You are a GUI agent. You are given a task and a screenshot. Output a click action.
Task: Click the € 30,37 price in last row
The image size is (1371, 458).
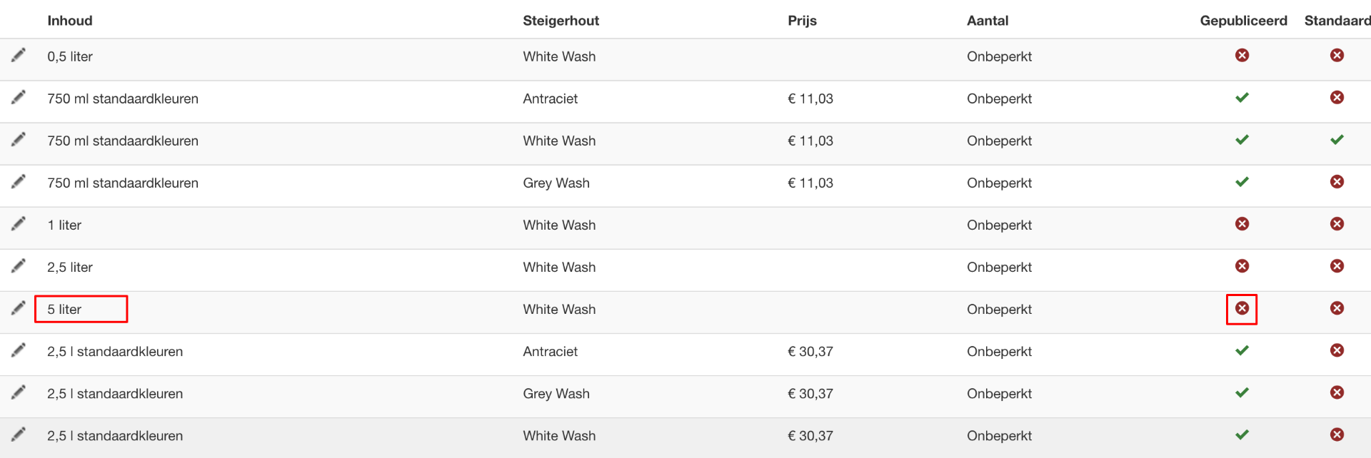[810, 436]
